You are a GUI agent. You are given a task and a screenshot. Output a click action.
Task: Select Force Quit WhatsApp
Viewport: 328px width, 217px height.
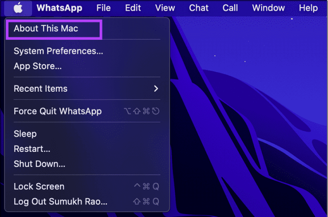87,111
